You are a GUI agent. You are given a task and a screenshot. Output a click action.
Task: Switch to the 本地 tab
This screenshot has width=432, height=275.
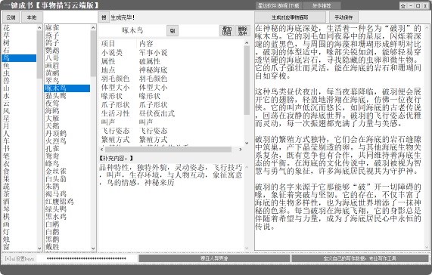[x=32, y=17]
